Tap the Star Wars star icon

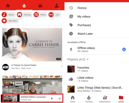(4, 21)
